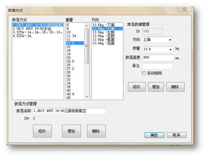The height and width of the screenshot is (158, 206).
Task: Select weight 5 in 重量 list
Action: tap(75, 25)
